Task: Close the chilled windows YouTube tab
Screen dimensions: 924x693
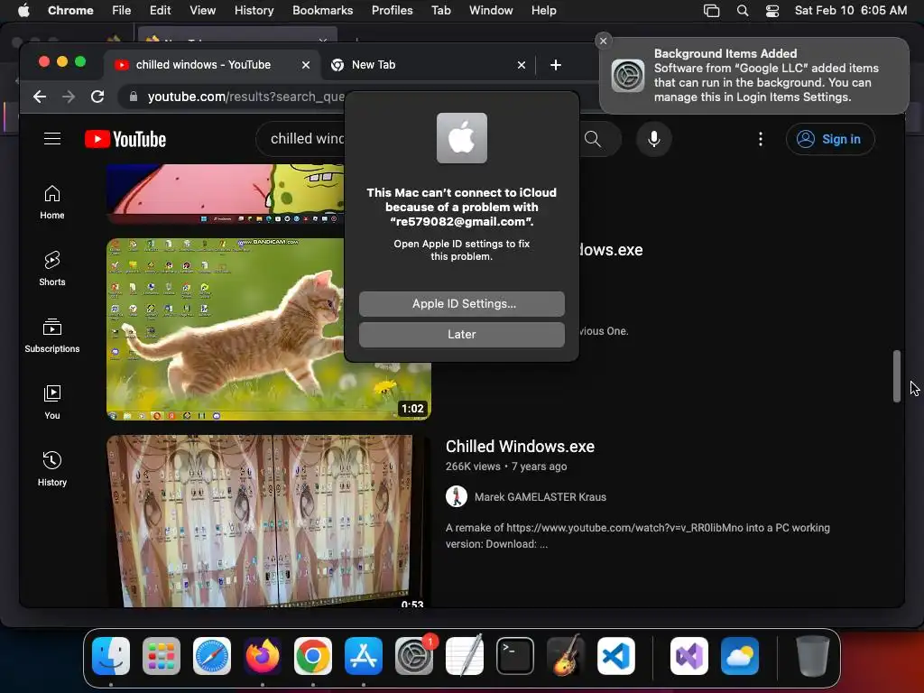Action: coord(305,65)
